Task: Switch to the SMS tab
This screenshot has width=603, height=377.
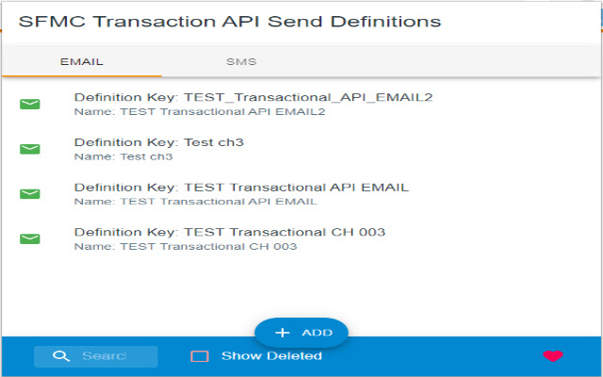Action: (x=241, y=61)
